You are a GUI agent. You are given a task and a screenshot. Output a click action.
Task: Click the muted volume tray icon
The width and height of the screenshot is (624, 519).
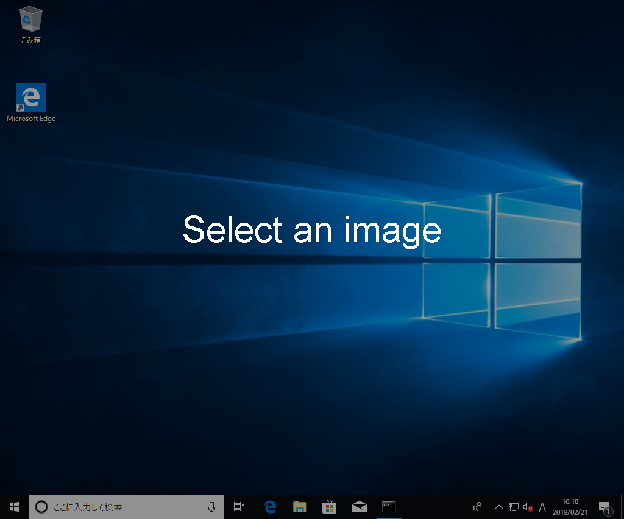coord(528,507)
